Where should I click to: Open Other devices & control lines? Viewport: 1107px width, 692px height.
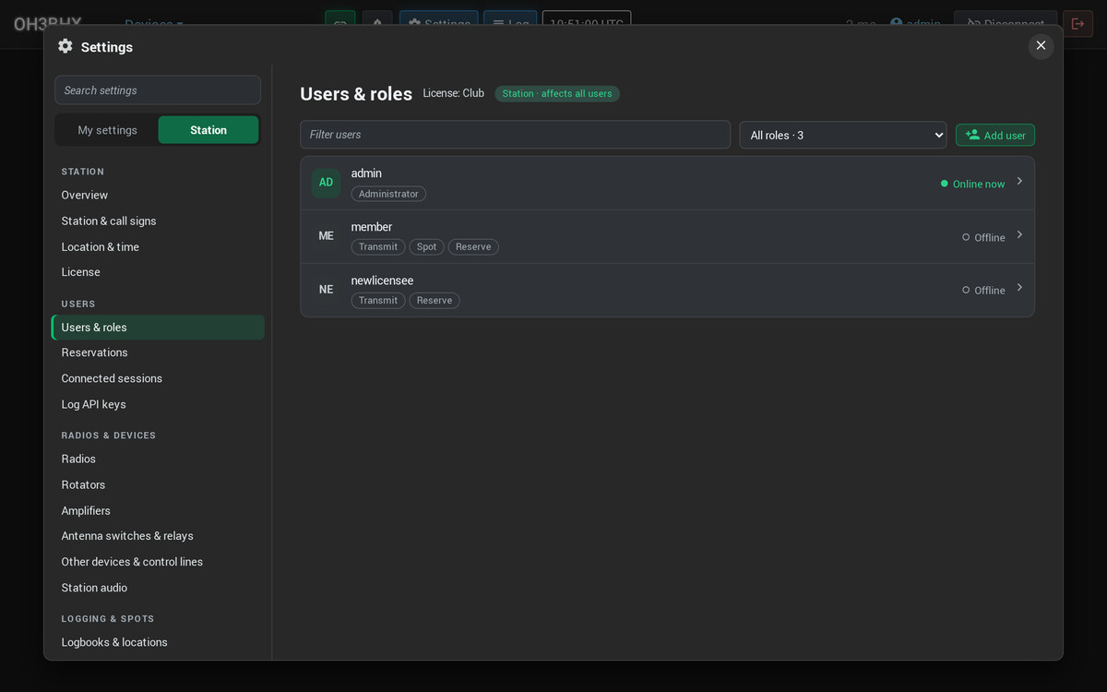coord(158,562)
